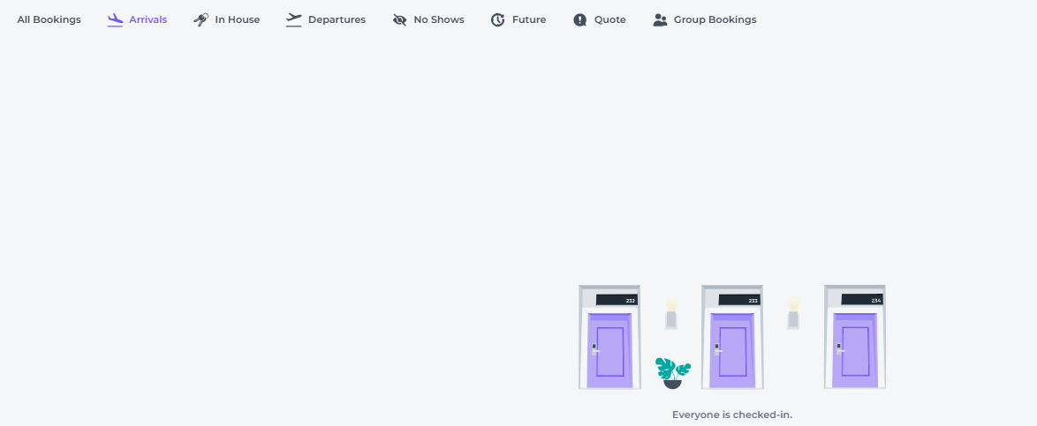Select the Arrivals tab label

point(148,19)
